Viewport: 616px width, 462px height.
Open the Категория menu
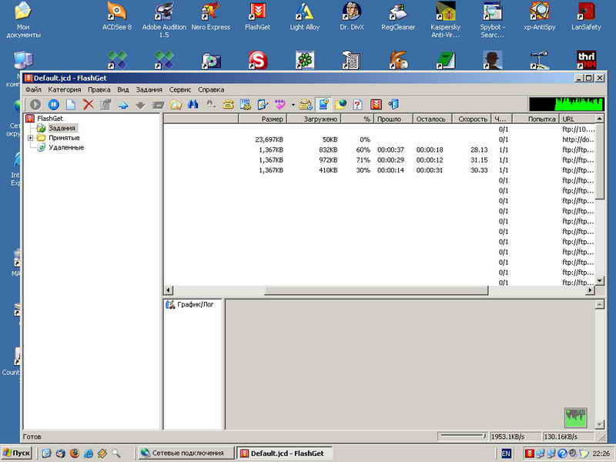click(x=65, y=89)
